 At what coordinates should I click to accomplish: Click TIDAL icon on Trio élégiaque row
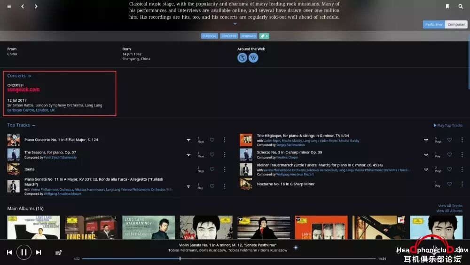pos(426,140)
